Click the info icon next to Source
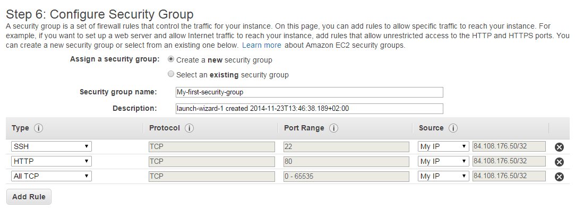The height and width of the screenshot is (219, 575). (453, 128)
